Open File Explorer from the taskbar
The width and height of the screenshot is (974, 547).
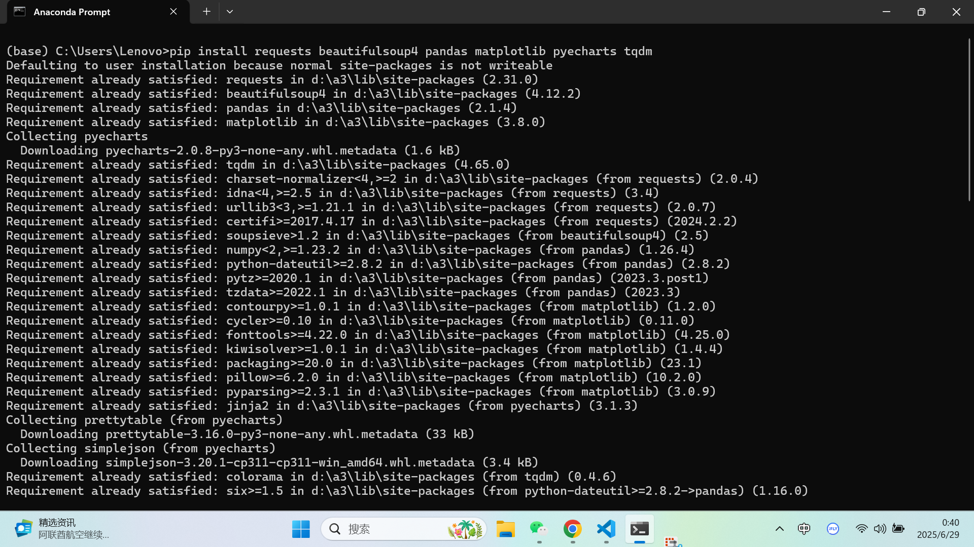(505, 529)
